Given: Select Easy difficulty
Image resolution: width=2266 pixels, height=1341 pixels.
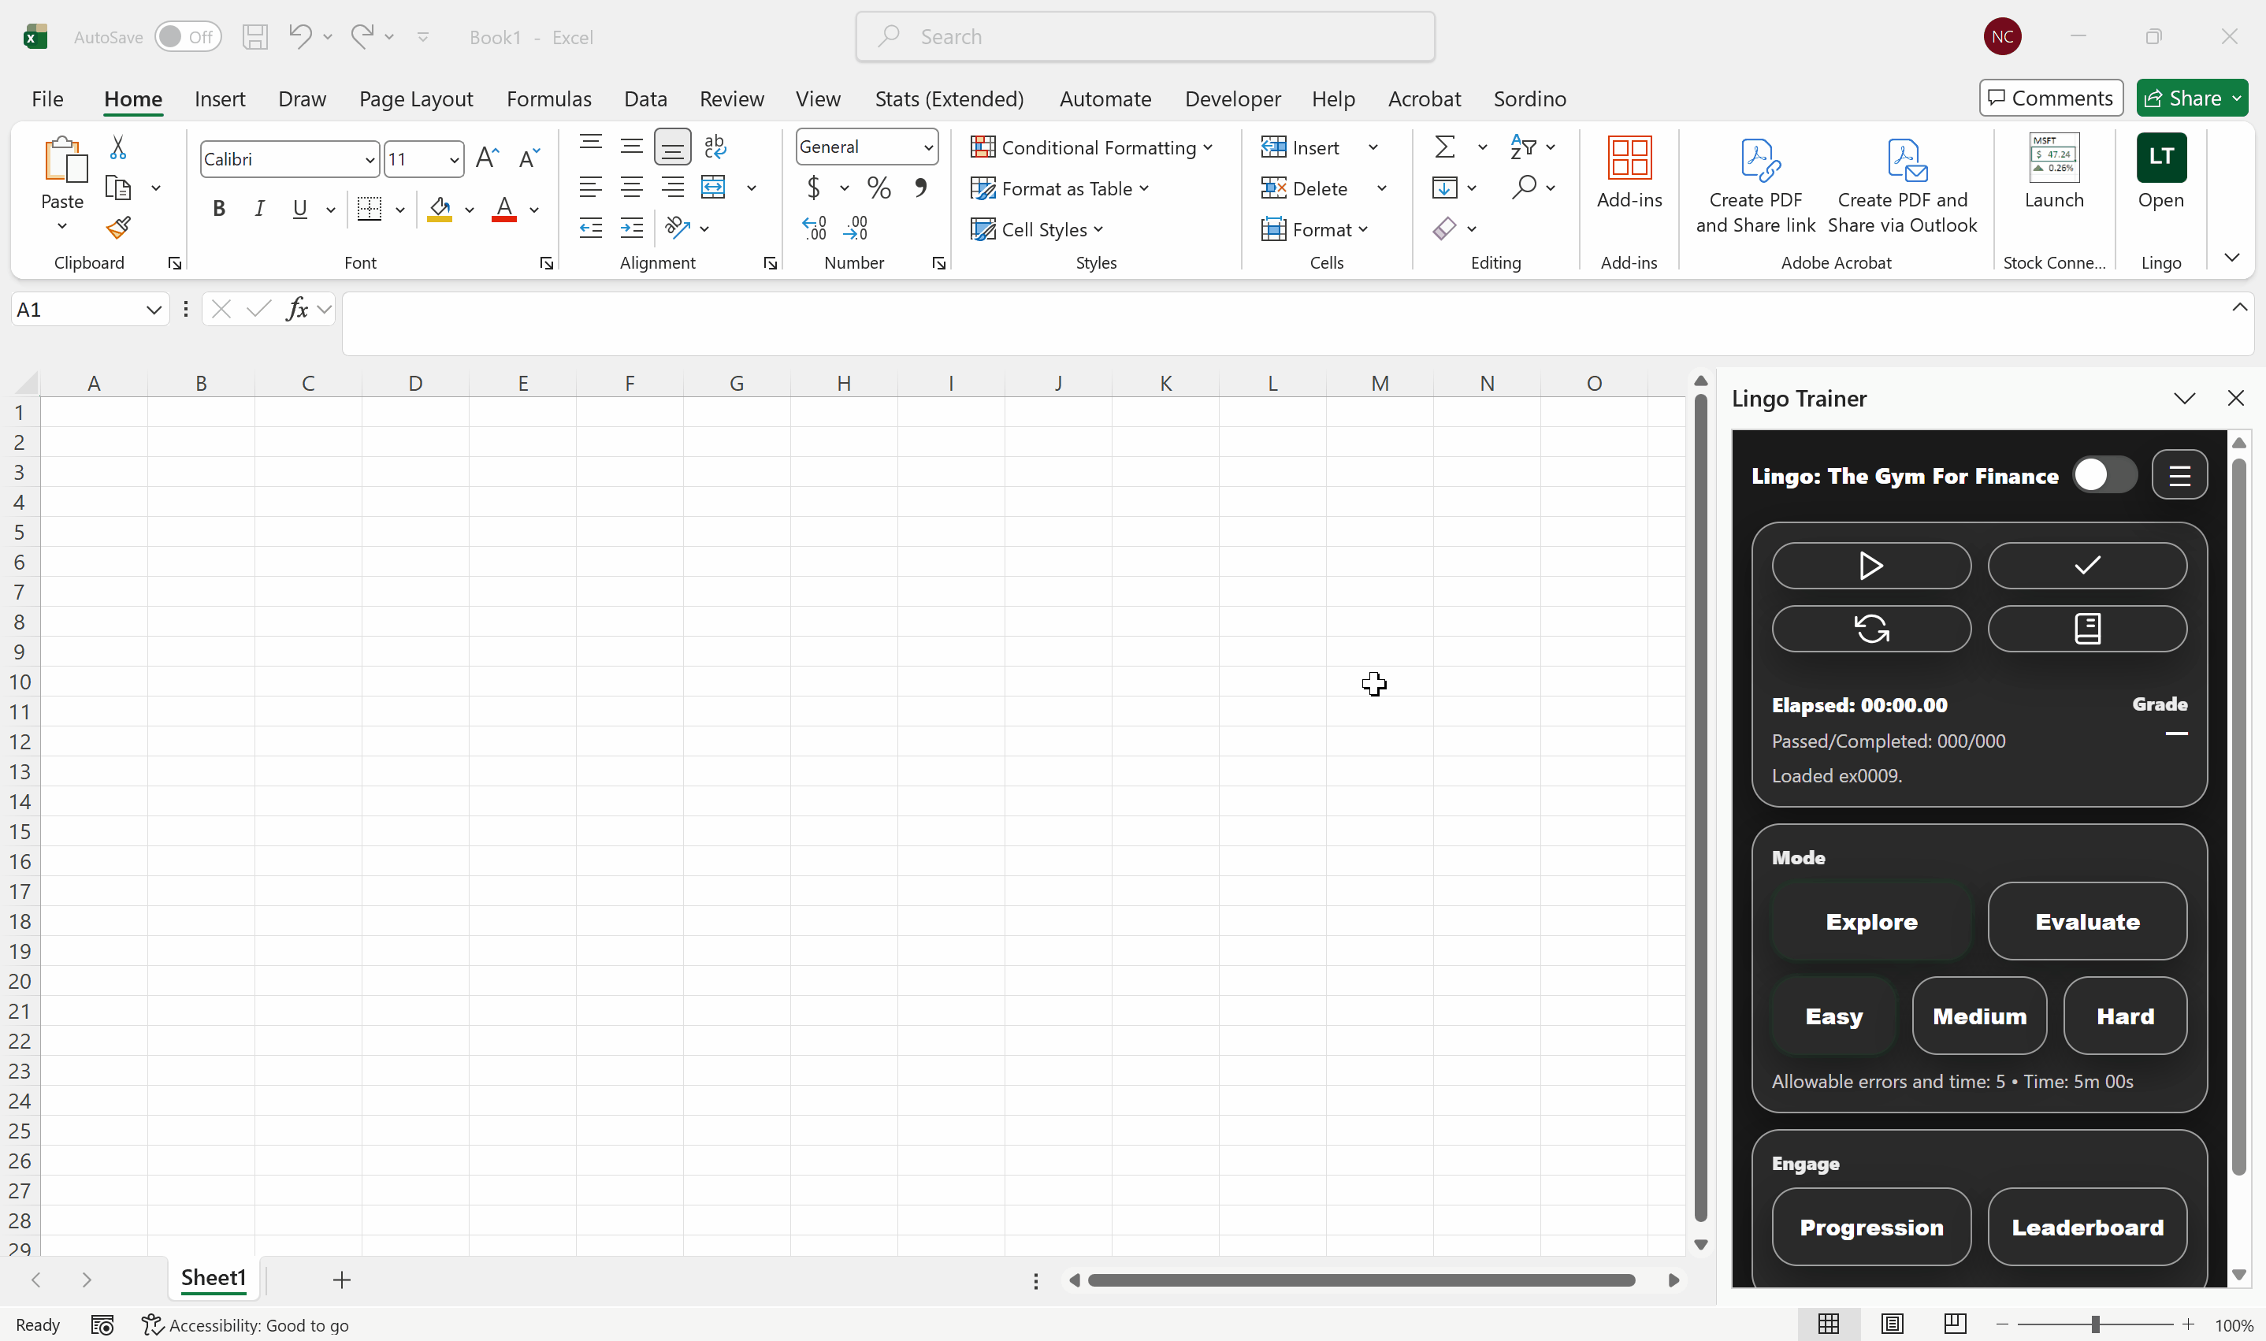Looking at the screenshot, I should click(1833, 1016).
